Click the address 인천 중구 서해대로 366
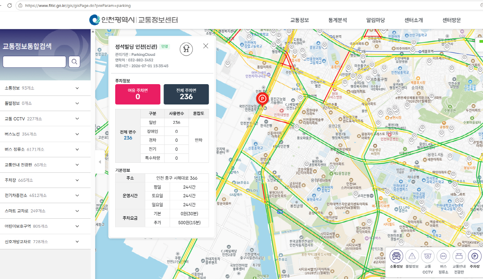Image resolution: width=483 pixels, height=279 pixels. (x=177, y=178)
